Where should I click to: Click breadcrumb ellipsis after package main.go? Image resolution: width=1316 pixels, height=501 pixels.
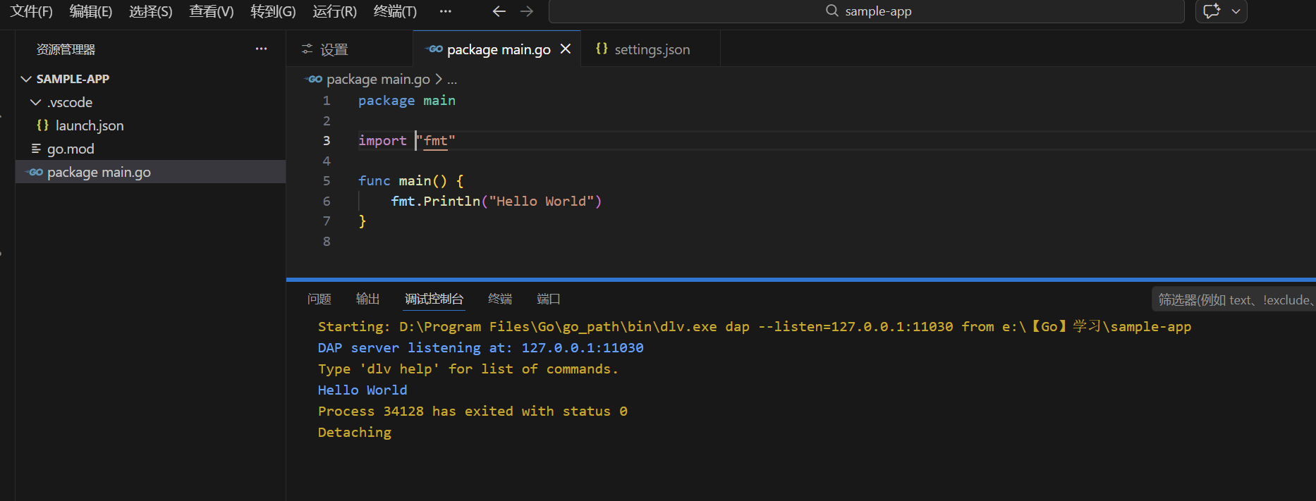[x=452, y=80]
